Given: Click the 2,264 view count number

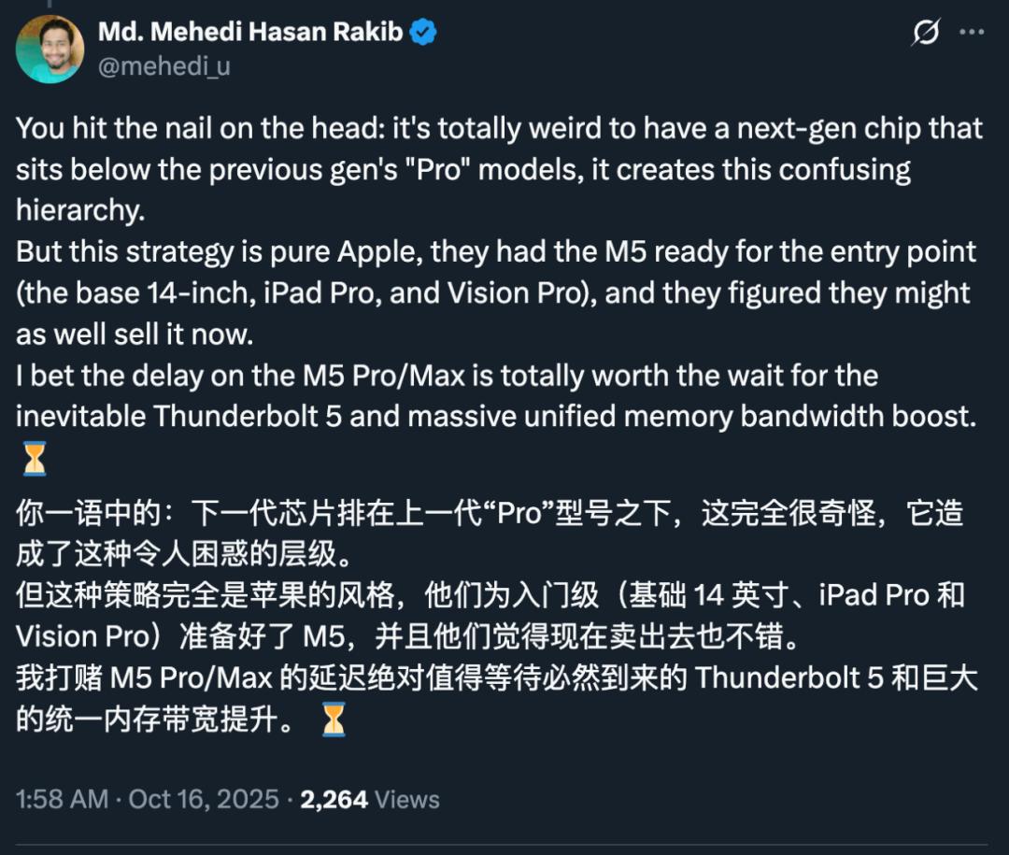Looking at the screenshot, I should [334, 799].
